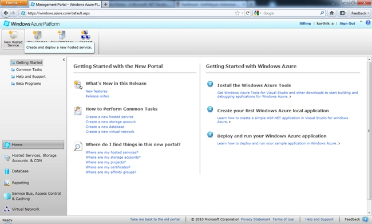Click Where are my hosted services link

click(x=112, y=152)
